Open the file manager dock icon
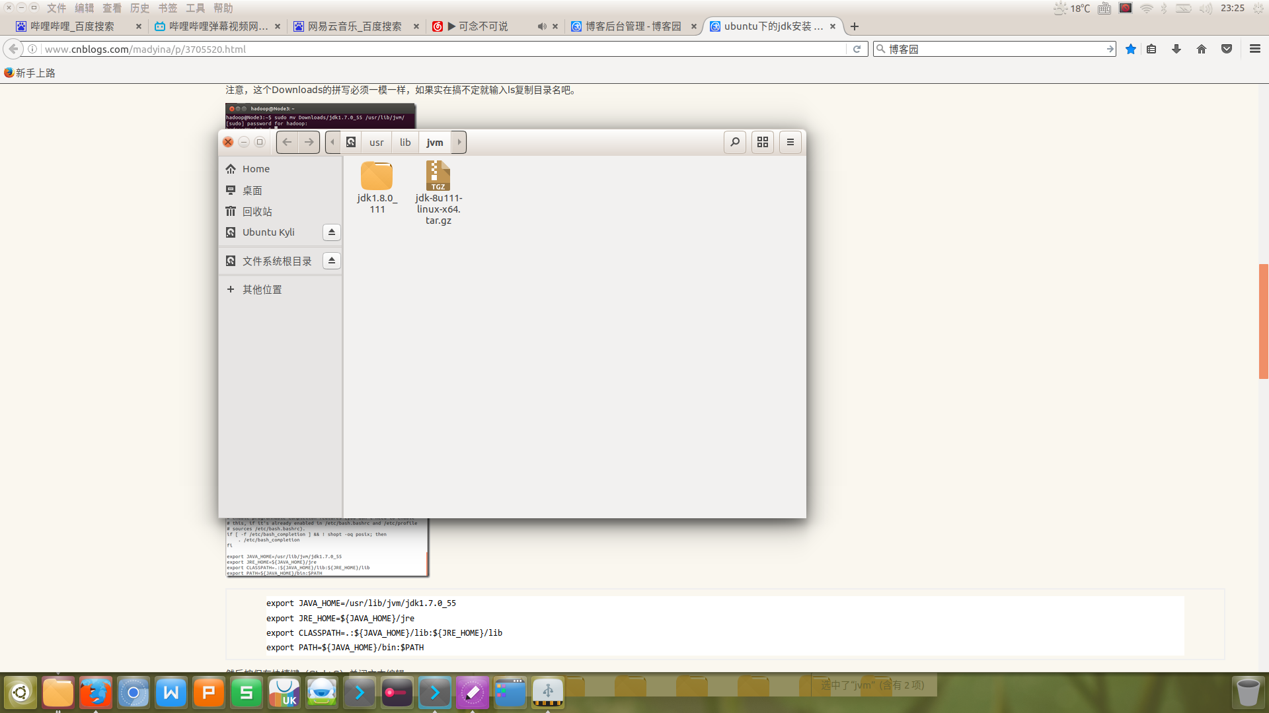The width and height of the screenshot is (1269, 713). (58, 693)
